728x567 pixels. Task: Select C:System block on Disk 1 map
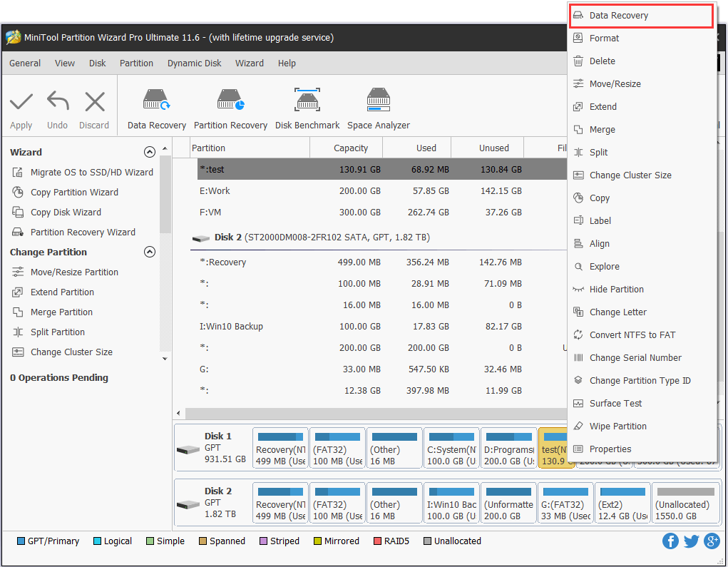(x=451, y=449)
